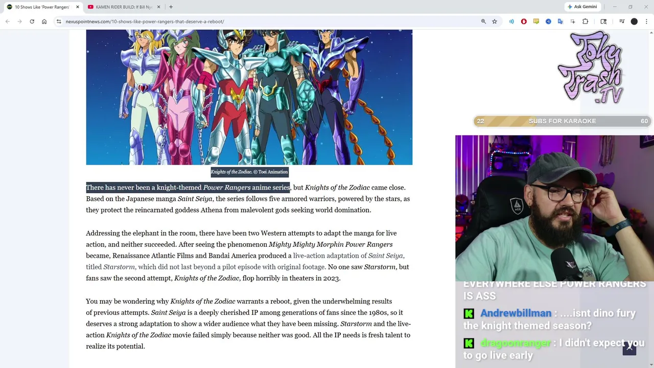Open the tab search side panel icon

pyautogui.click(x=603, y=21)
